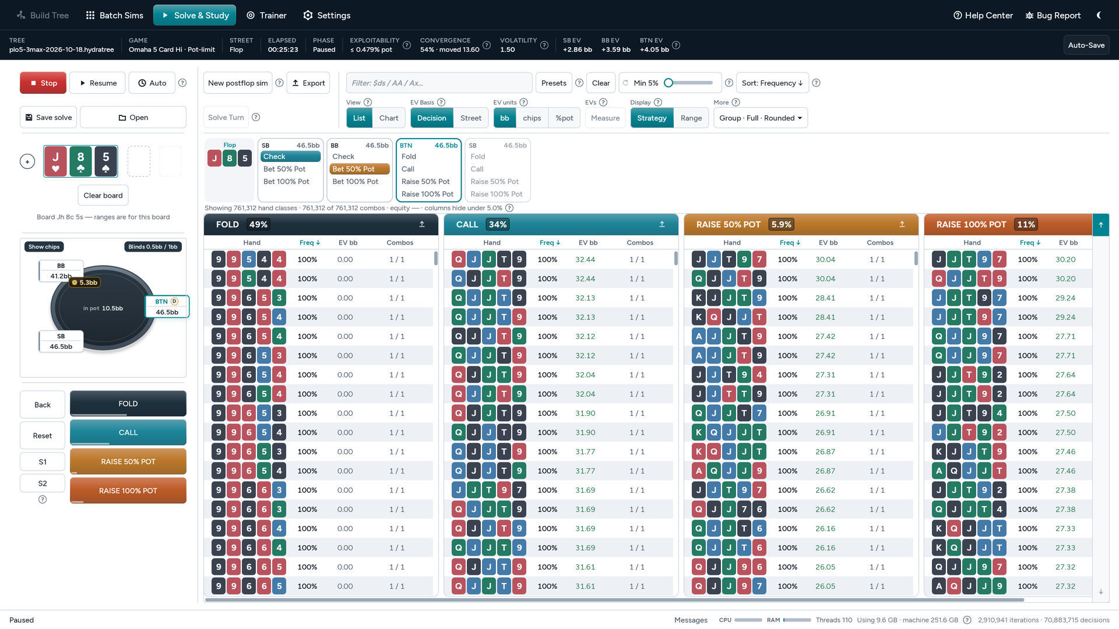Click help icon below S2 button
The height and width of the screenshot is (629, 1119).
43,499
